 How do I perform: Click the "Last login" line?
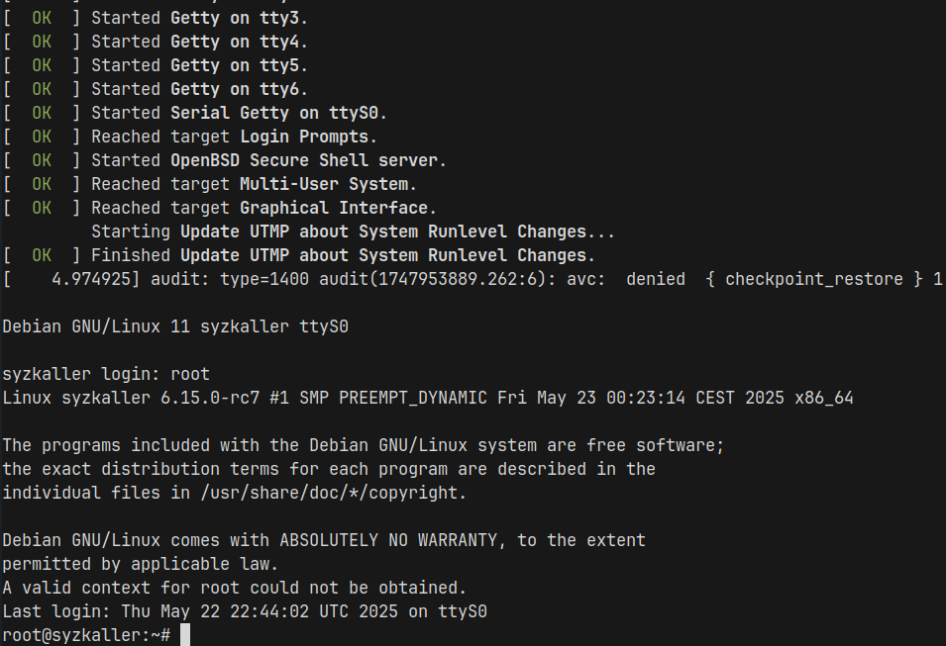tap(244, 611)
